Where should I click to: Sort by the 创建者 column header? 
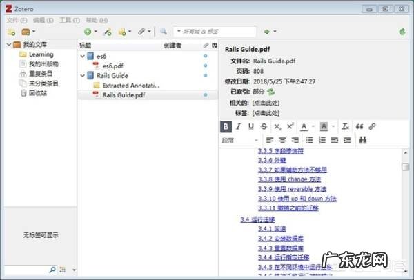click(x=172, y=46)
